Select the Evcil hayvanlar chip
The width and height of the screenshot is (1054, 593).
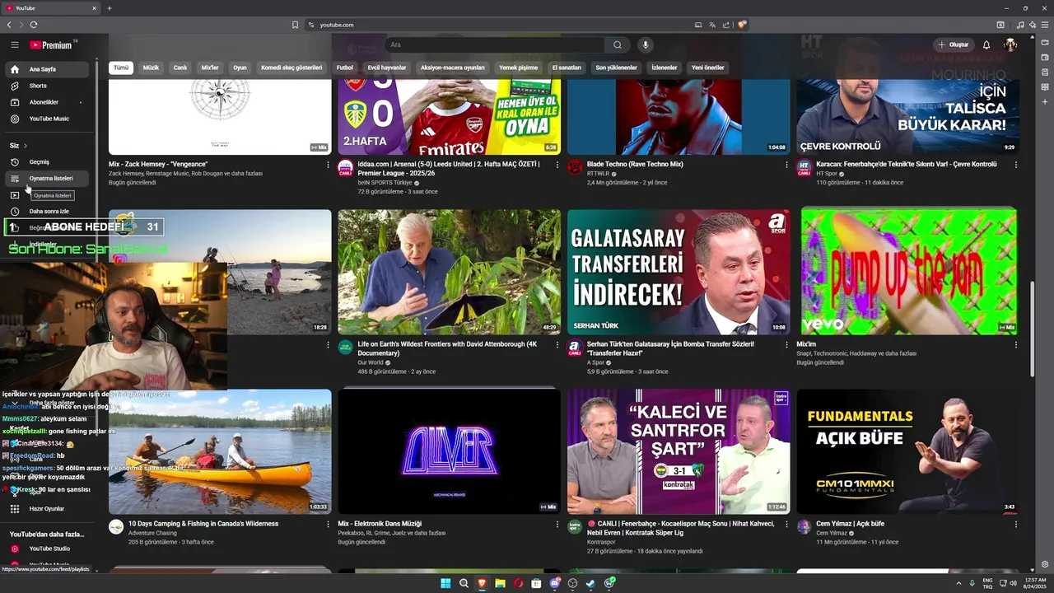point(387,68)
